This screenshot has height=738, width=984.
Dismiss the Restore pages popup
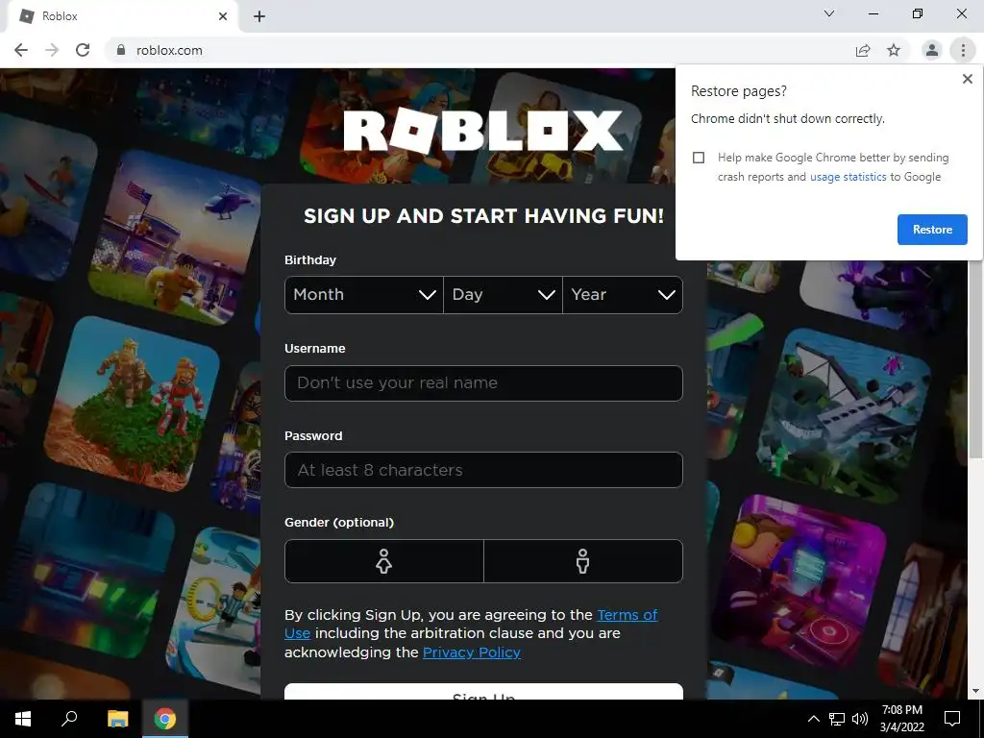[967, 79]
